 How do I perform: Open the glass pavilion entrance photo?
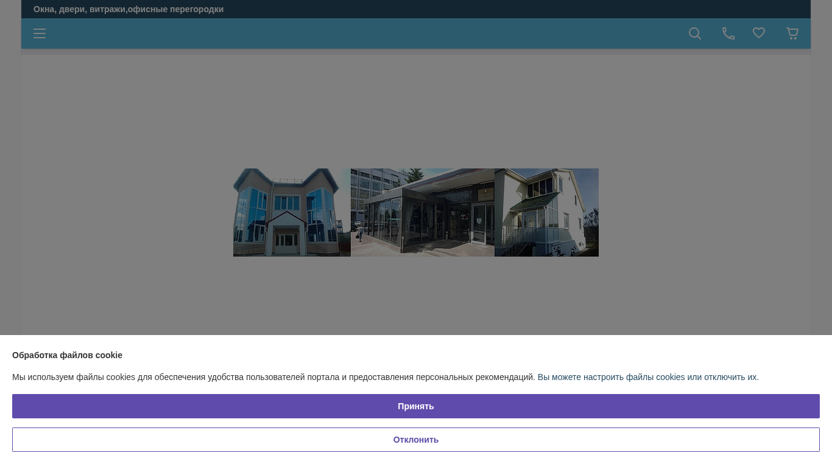pyautogui.click(x=423, y=212)
